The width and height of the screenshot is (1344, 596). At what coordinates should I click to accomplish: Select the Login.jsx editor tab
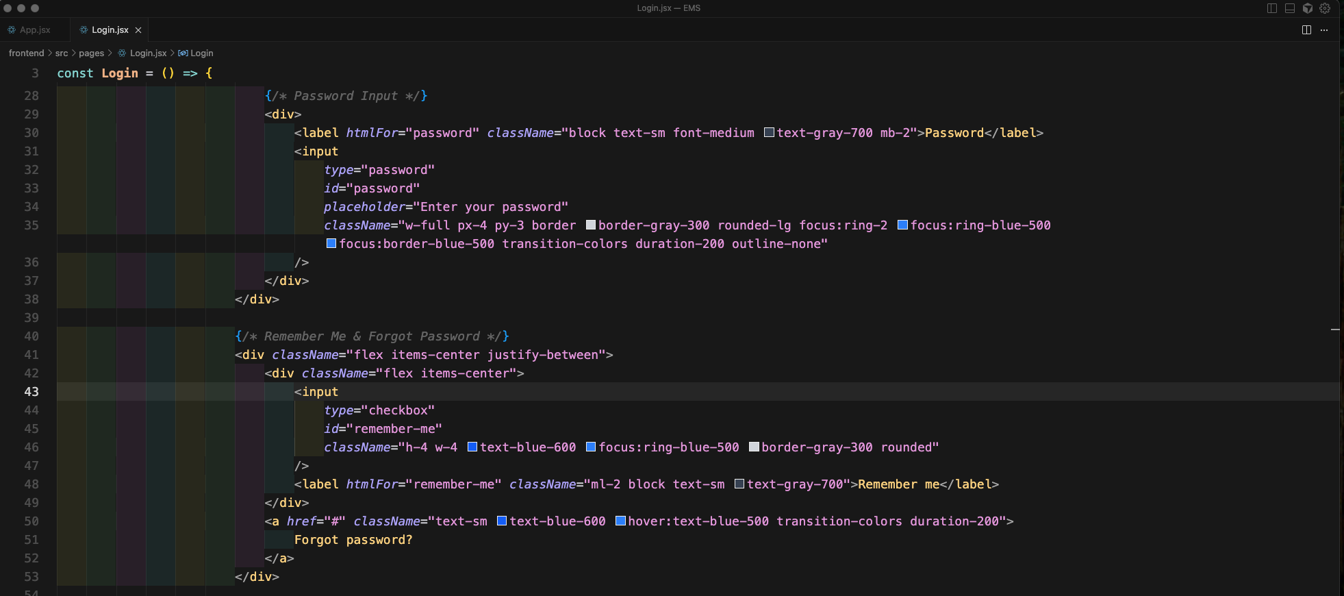tap(110, 30)
